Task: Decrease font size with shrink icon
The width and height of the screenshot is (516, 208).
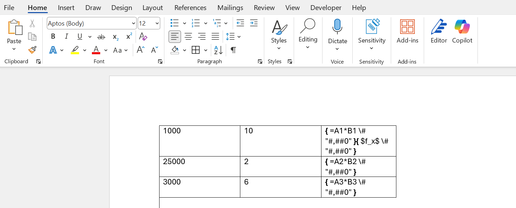Action: coord(154,50)
